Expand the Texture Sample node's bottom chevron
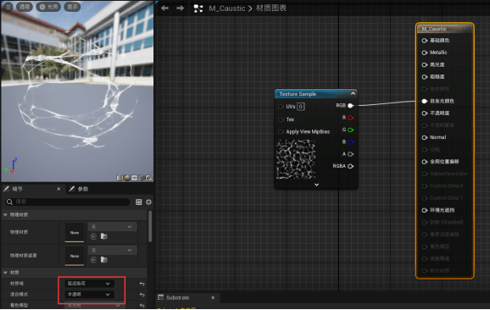 coord(316,185)
